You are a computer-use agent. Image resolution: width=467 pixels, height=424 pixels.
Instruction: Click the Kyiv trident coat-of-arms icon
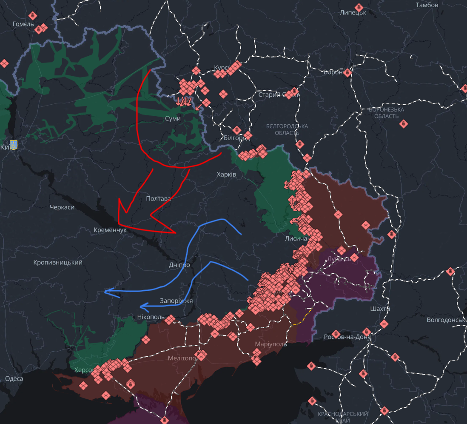14,145
